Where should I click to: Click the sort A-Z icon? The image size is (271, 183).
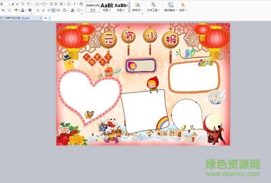click(x=69, y=4)
